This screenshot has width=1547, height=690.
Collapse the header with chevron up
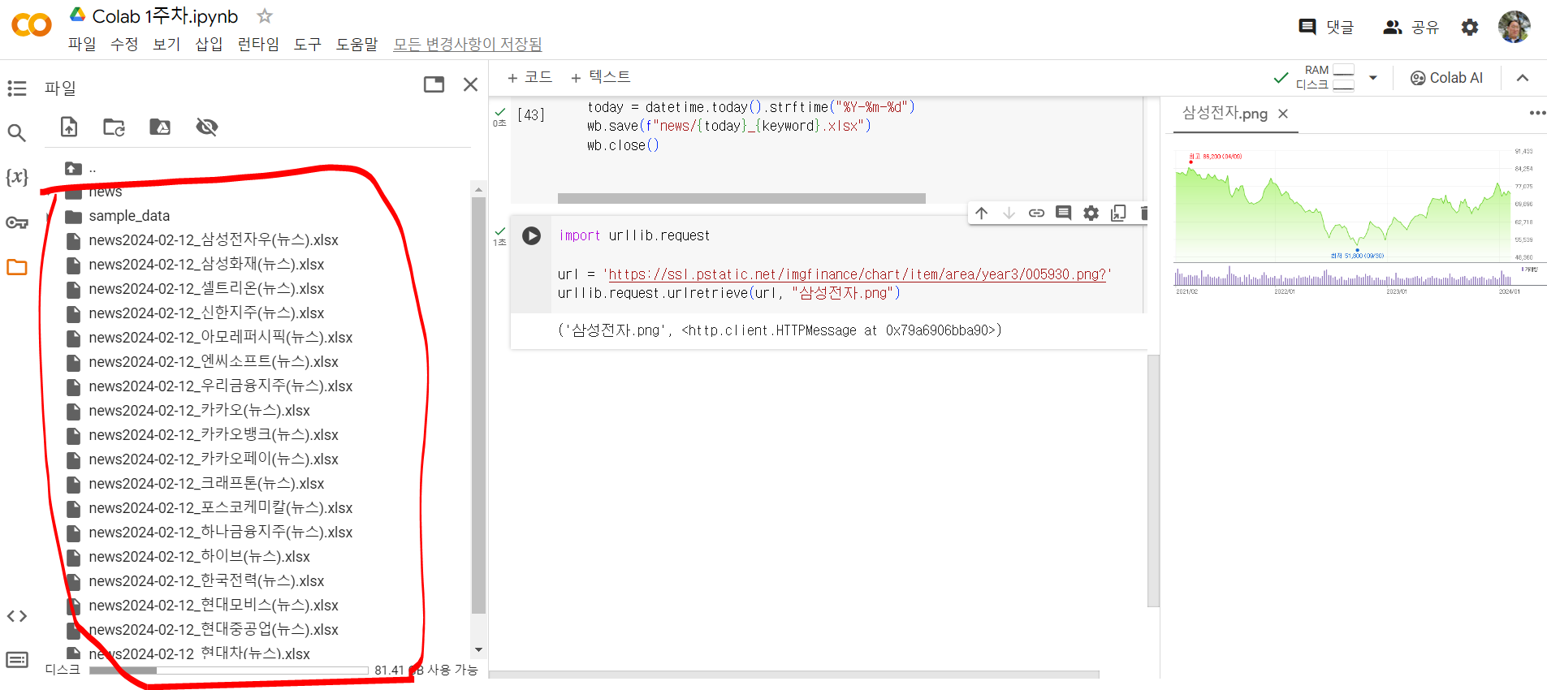point(1523,78)
